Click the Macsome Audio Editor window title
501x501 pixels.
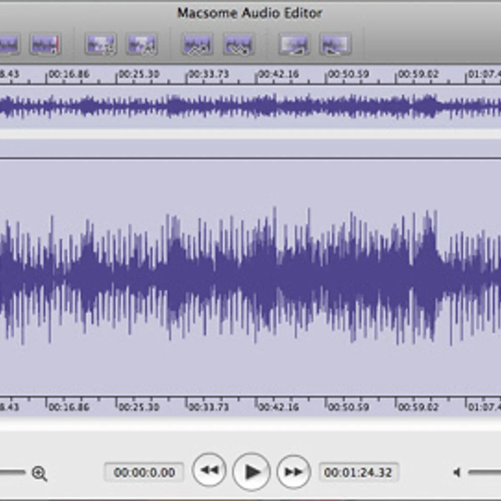pos(250,13)
